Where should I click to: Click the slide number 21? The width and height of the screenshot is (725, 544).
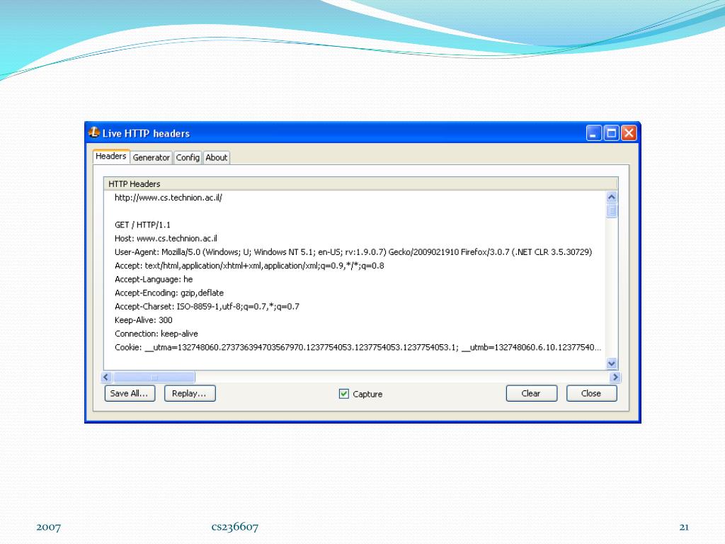pyautogui.click(x=684, y=527)
